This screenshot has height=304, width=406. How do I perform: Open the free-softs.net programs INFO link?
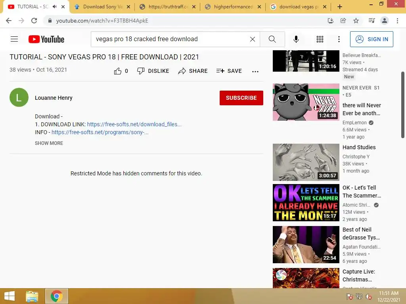pyautogui.click(x=100, y=132)
